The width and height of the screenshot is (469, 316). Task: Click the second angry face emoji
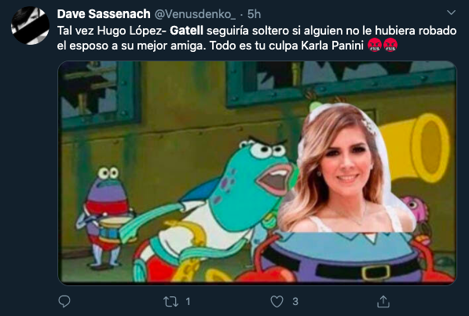point(390,46)
